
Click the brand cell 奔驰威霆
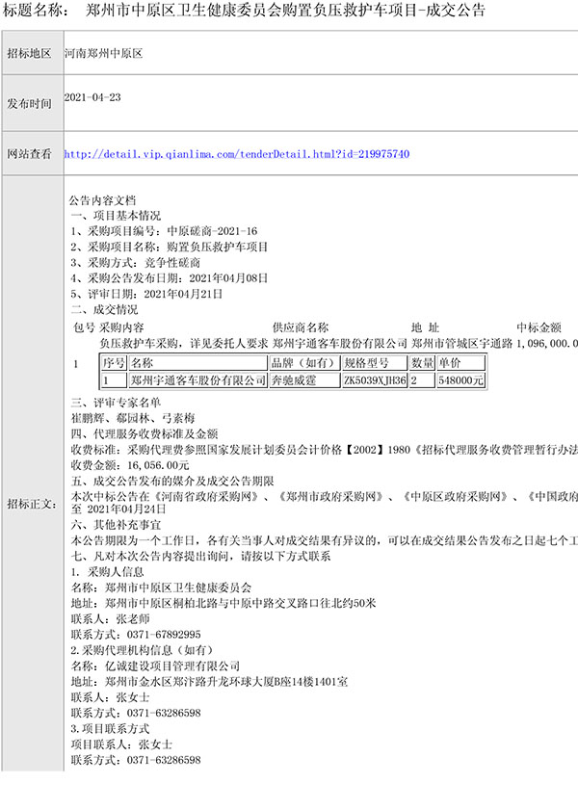coord(304,380)
